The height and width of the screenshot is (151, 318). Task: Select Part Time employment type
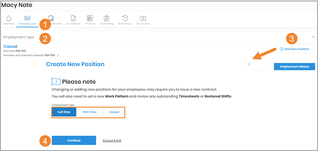coord(90,112)
